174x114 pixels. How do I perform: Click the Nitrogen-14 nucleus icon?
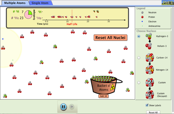click(x=150, y=70)
